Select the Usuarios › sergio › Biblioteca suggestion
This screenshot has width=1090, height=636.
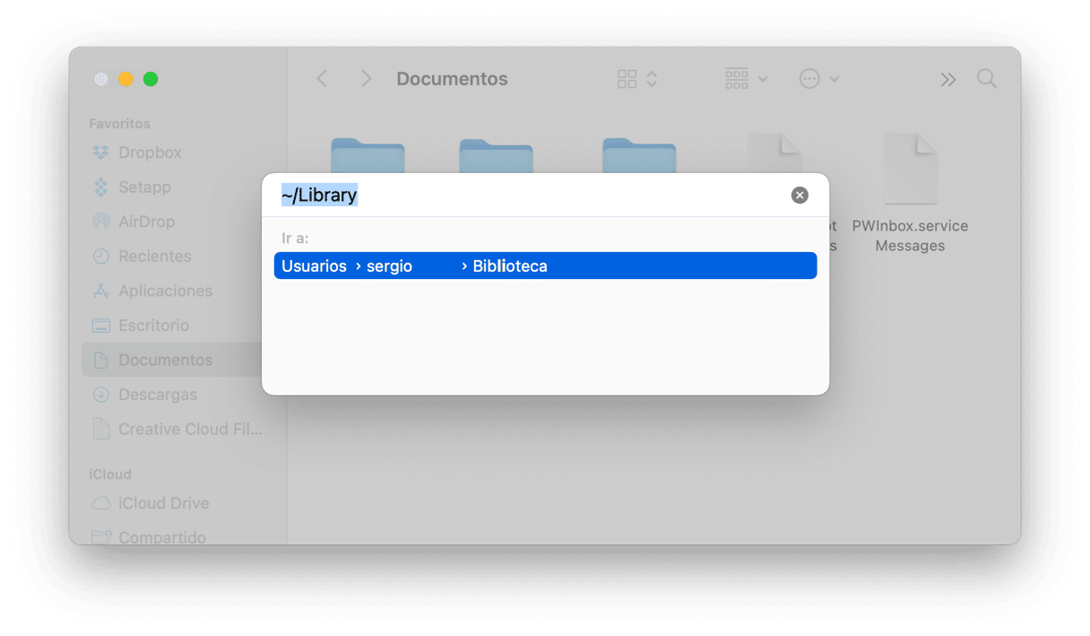pyautogui.click(x=545, y=266)
